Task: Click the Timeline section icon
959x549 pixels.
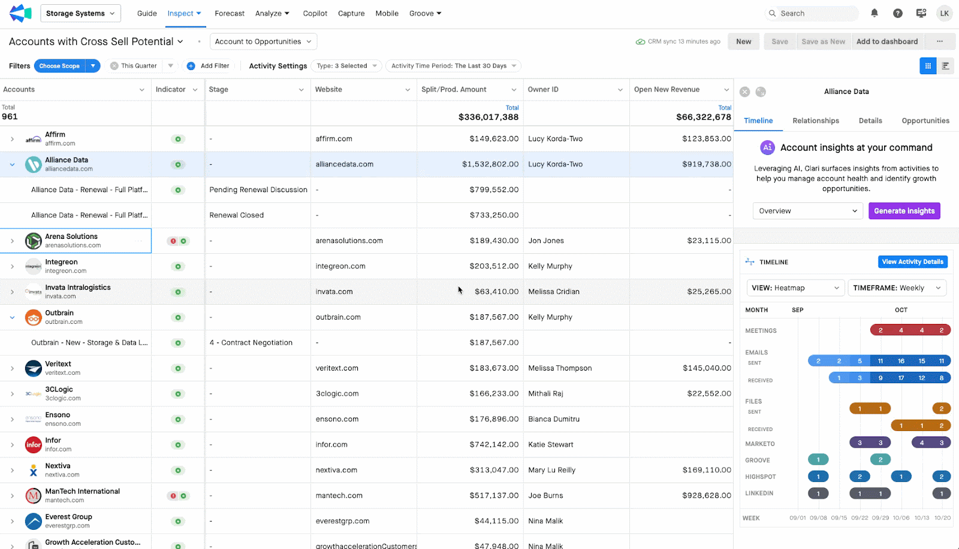Action: [x=750, y=262]
